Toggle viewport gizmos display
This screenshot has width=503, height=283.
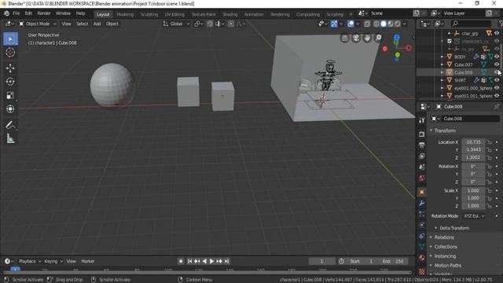pyautogui.click(x=334, y=24)
